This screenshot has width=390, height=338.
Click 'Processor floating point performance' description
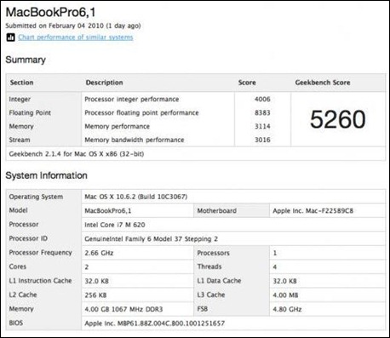click(x=141, y=112)
